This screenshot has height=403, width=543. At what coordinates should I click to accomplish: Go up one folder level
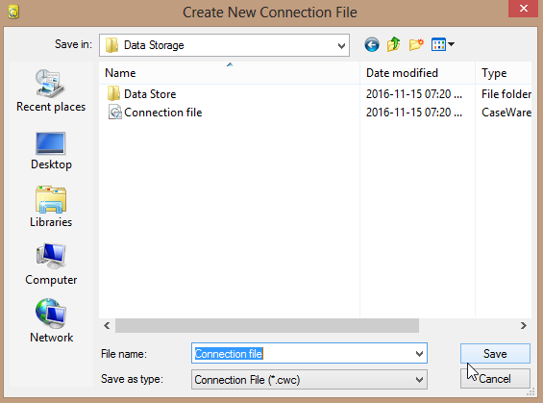coord(394,44)
